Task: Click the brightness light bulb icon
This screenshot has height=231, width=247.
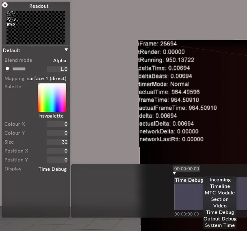Action: pyautogui.click(x=7, y=69)
